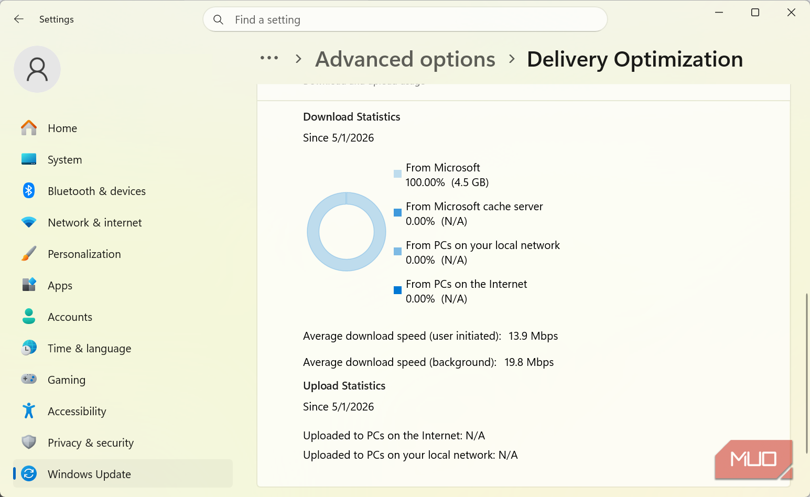810x497 pixels.
Task: Click the Home house icon
Action: [x=29, y=128]
